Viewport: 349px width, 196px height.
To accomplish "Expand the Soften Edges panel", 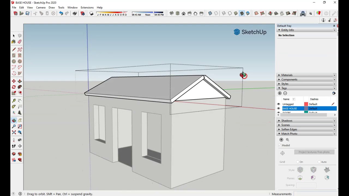I will [x=279, y=129].
